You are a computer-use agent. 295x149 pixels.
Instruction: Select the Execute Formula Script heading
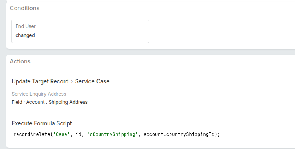point(42,123)
